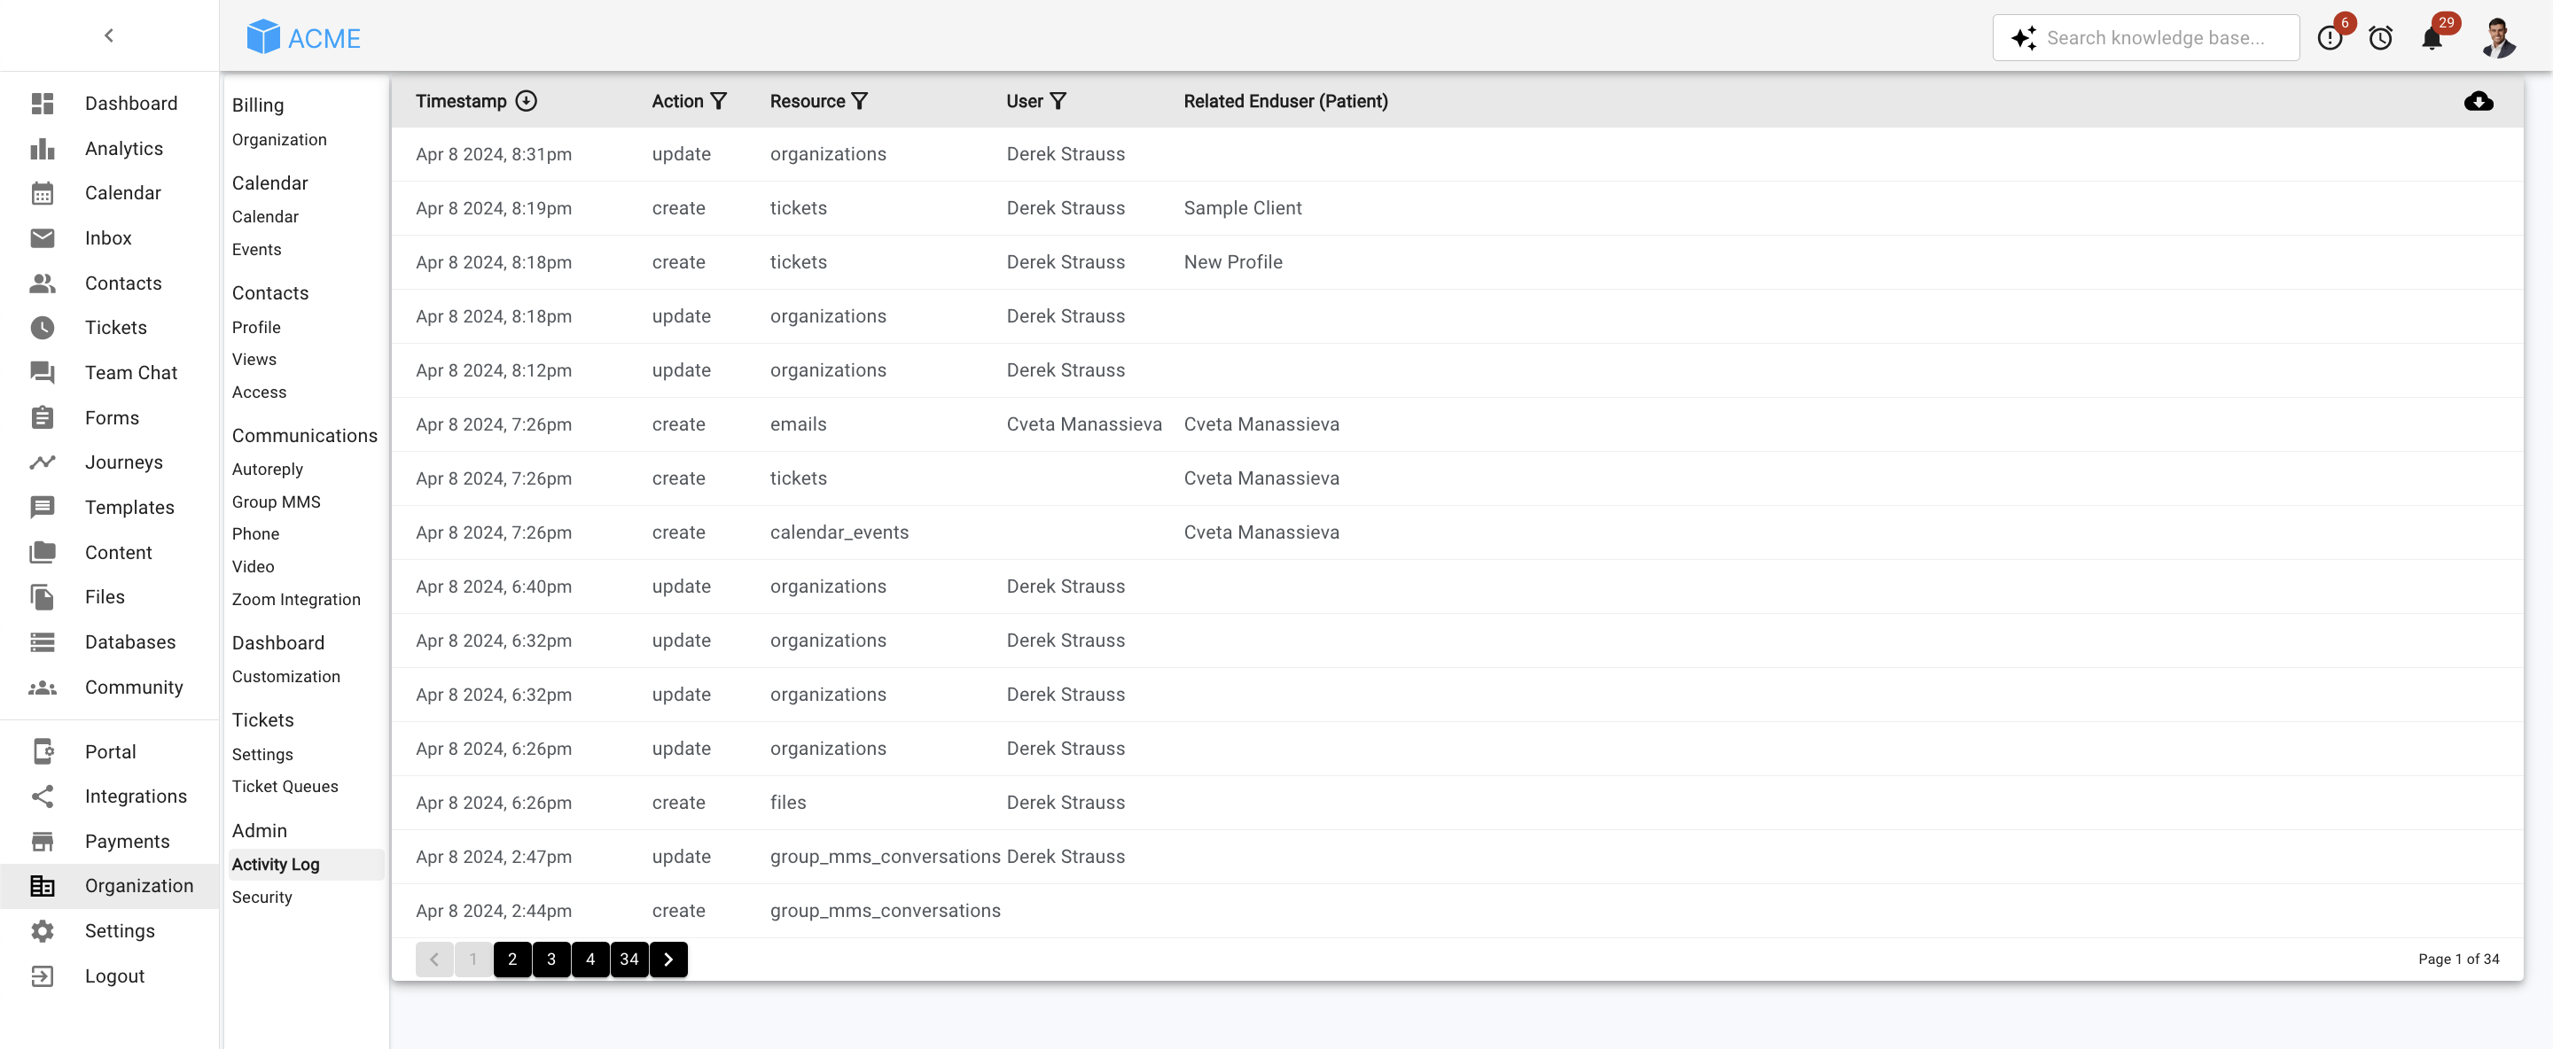Open notifications bell with badge 29
2553x1049 pixels.
(x=2432, y=37)
